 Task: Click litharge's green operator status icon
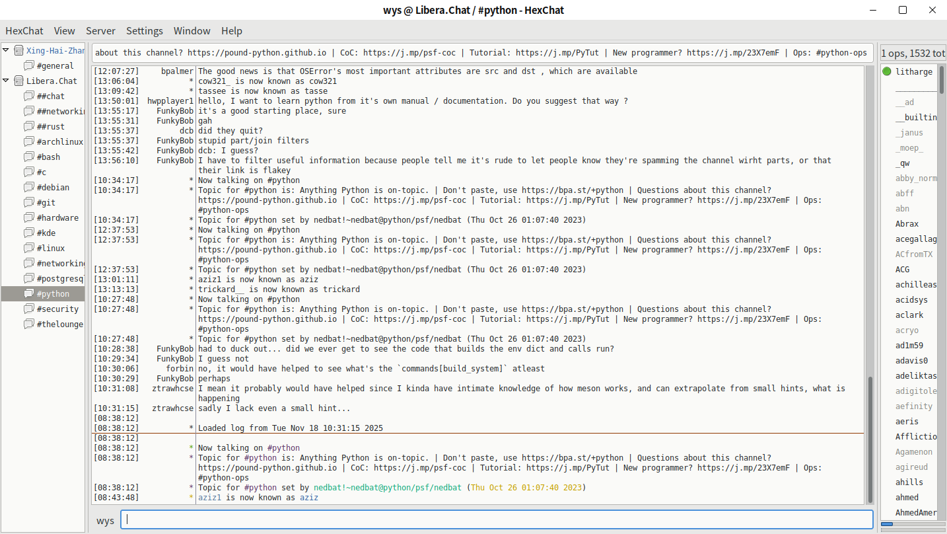tap(886, 71)
